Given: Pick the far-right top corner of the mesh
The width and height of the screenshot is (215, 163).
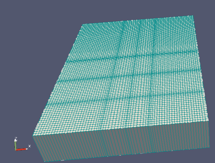Looking at the screenshot, I should [x=193, y=16].
